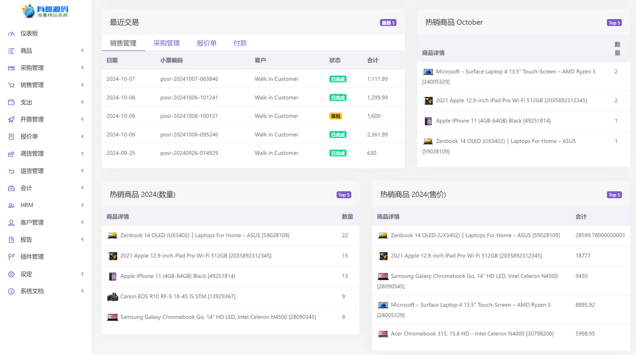This screenshot has width=636, height=355.
Task: Click the 商品 list icon in sidebar
Action: pyautogui.click(x=11, y=51)
